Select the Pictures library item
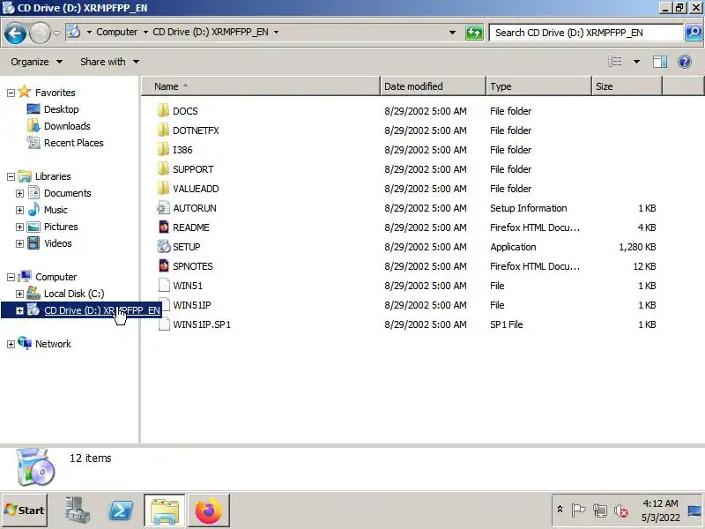Screen dimensions: 705x529 61,227
